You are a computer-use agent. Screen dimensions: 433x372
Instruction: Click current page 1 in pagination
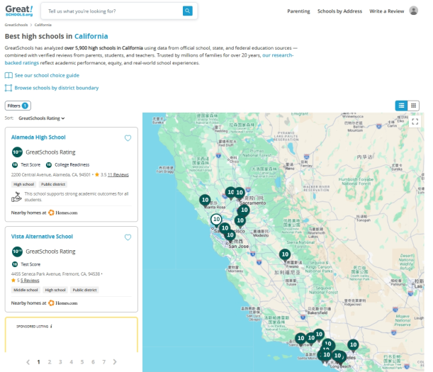(x=39, y=362)
